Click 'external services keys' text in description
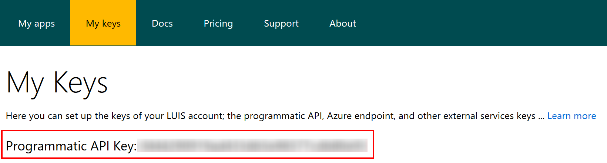The image size is (607, 163). (x=489, y=116)
